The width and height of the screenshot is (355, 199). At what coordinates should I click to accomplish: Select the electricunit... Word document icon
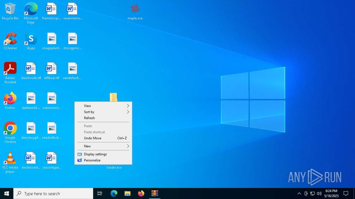(x=31, y=161)
